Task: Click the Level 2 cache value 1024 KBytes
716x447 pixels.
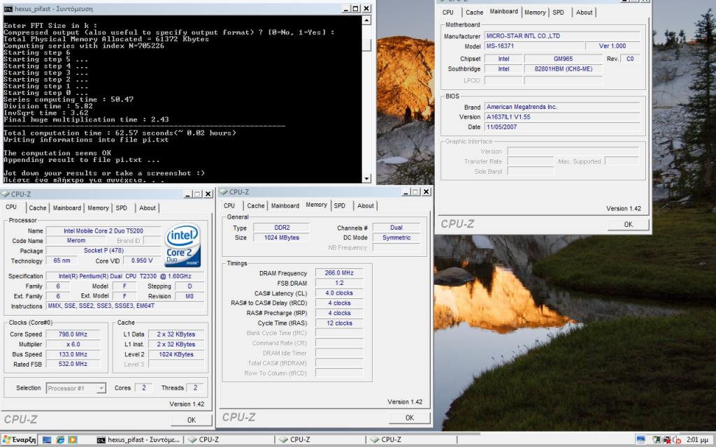Action: [x=176, y=354]
